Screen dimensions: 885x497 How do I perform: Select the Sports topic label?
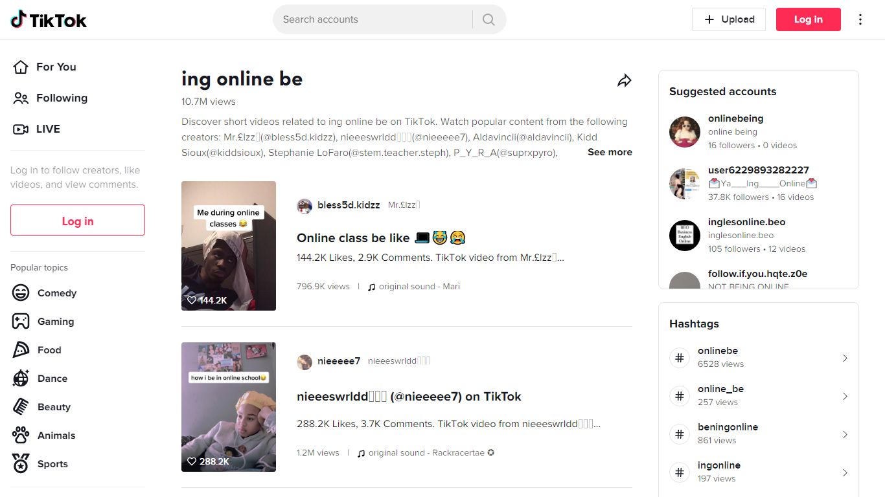52,464
